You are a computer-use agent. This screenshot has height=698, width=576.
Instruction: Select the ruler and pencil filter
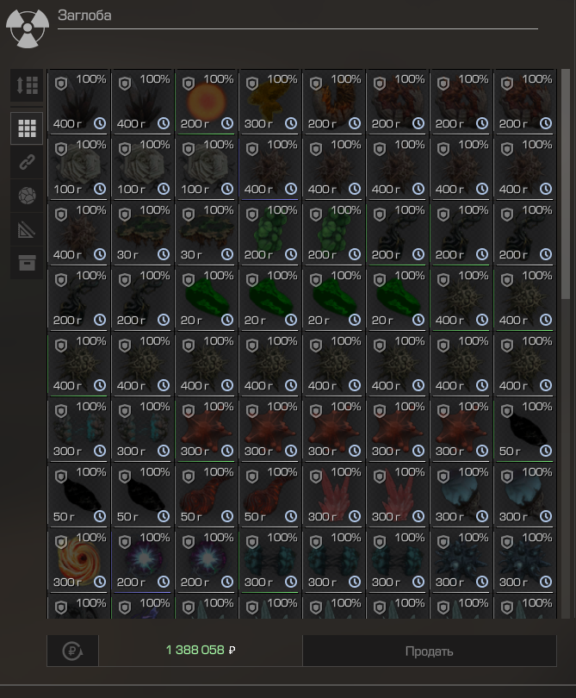click(27, 229)
